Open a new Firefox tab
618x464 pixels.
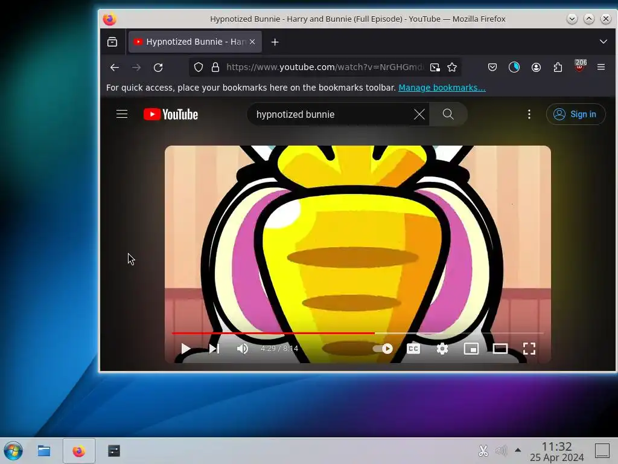(275, 42)
